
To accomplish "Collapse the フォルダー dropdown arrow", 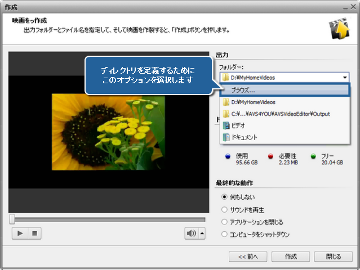I will click(344, 78).
